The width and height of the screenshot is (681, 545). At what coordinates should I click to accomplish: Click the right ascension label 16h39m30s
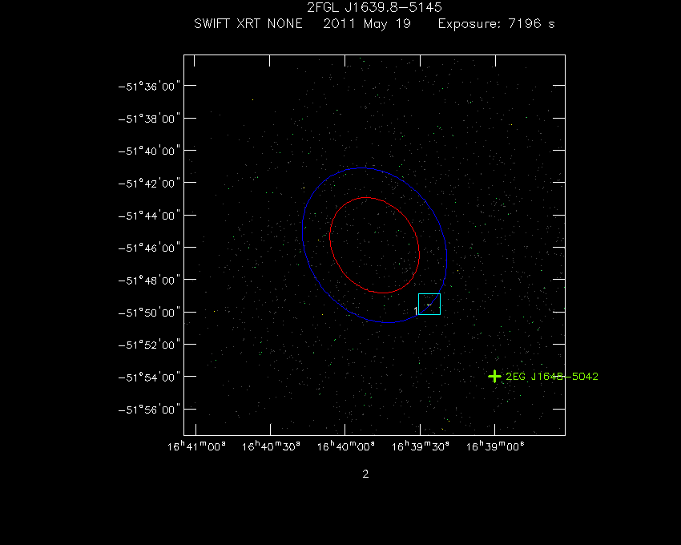[421, 446]
